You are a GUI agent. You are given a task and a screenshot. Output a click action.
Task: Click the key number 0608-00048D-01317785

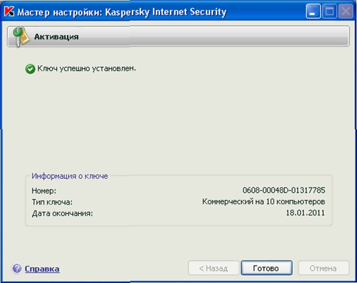pyautogui.click(x=284, y=191)
